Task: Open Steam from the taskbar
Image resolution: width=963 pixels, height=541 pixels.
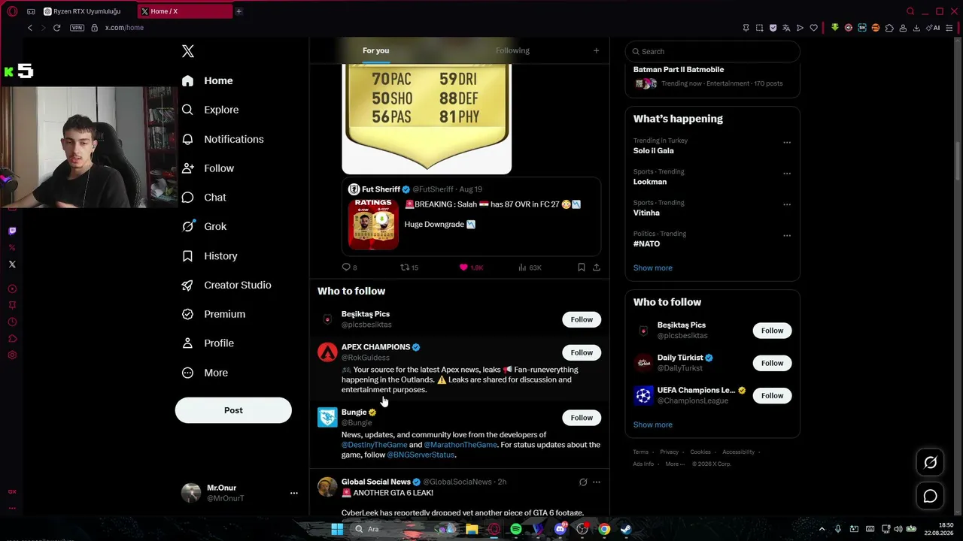Action: (x=626, y=529)
